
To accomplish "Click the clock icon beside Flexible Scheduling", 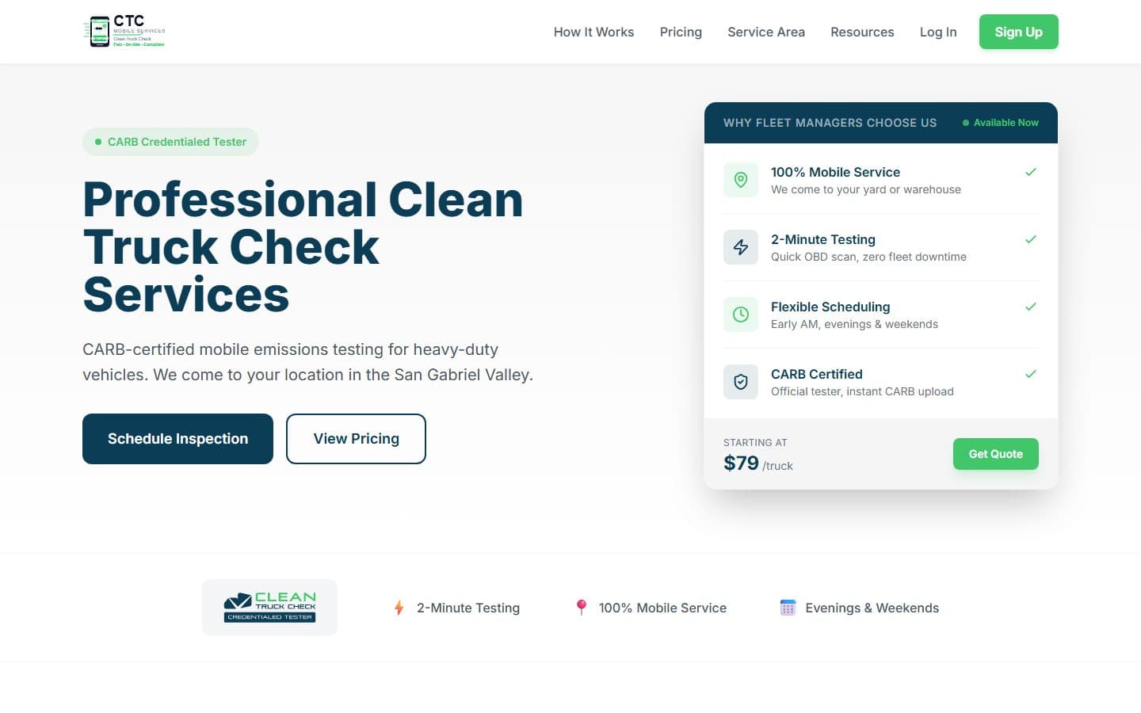I will pyautogui.click(x=741, y=315).
